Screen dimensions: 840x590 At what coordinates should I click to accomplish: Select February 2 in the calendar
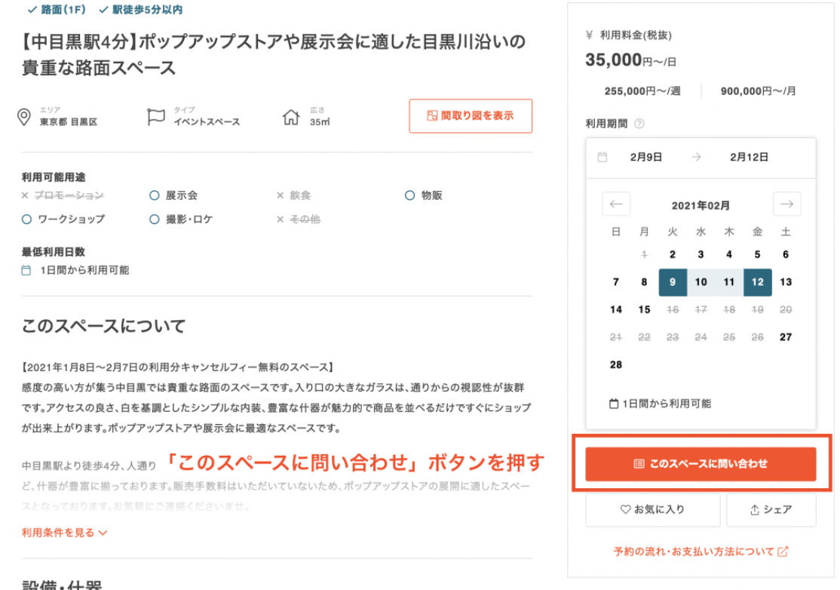point(673,254)
